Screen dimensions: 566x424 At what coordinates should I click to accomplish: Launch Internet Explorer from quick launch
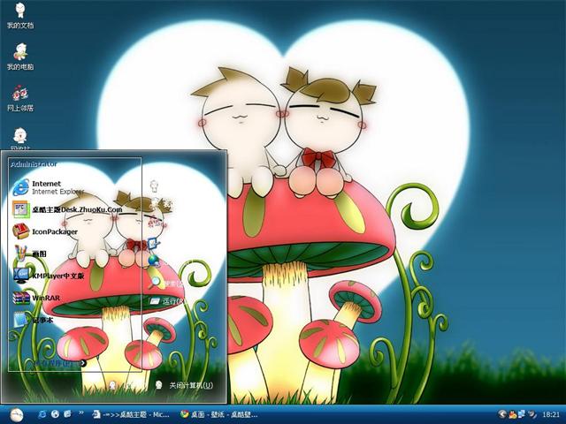(x=42, y=414)
